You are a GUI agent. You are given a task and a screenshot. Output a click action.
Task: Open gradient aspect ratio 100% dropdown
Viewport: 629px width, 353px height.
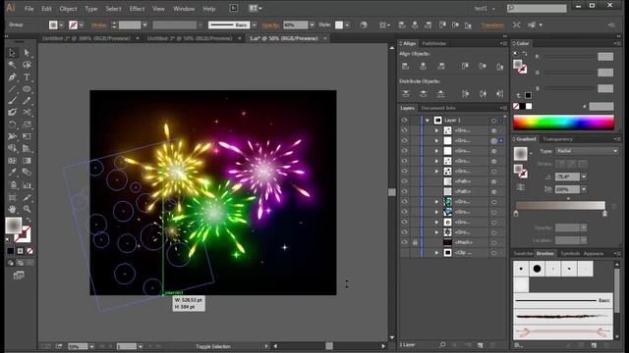(x=584, y=189)
